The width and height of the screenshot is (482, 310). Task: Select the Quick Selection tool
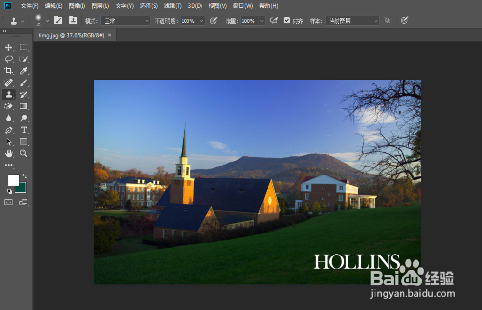(x=24, y=59)
